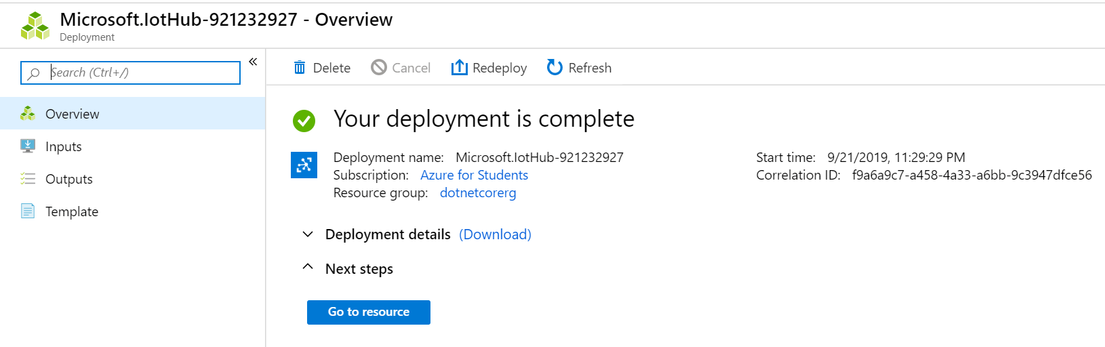This screenshot has width=1105, height=347.
Task: Click the green deployment cubes header icon
Action: click(x=35, y=26)
